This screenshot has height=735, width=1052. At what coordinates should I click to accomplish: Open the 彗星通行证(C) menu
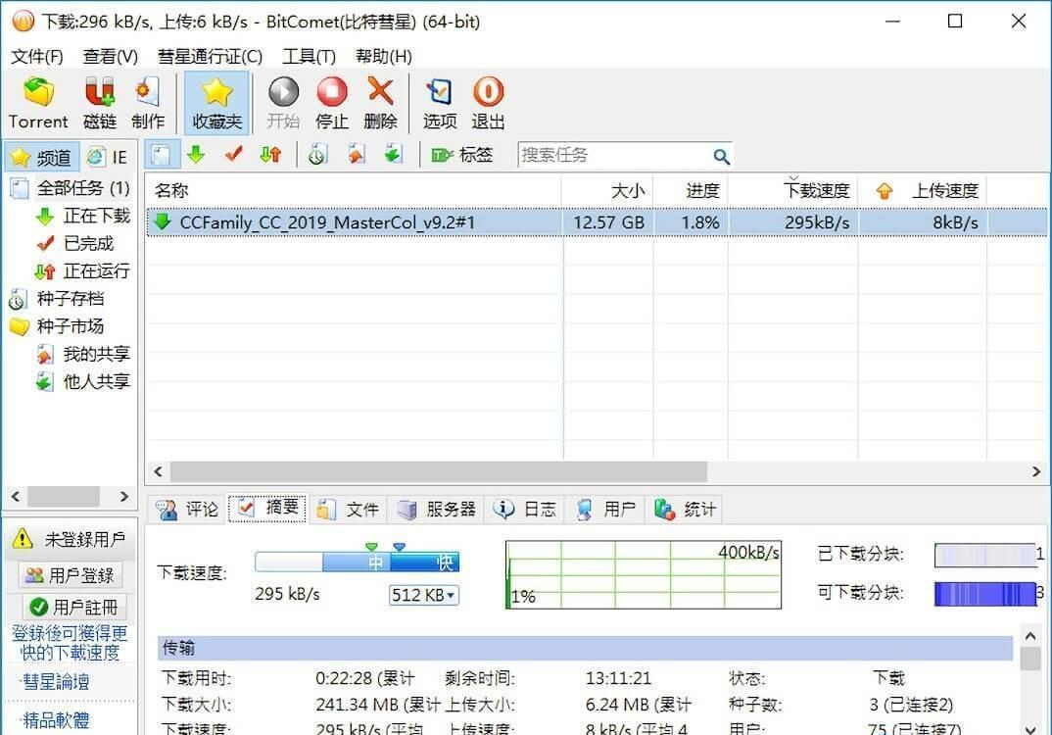[210, 57]
